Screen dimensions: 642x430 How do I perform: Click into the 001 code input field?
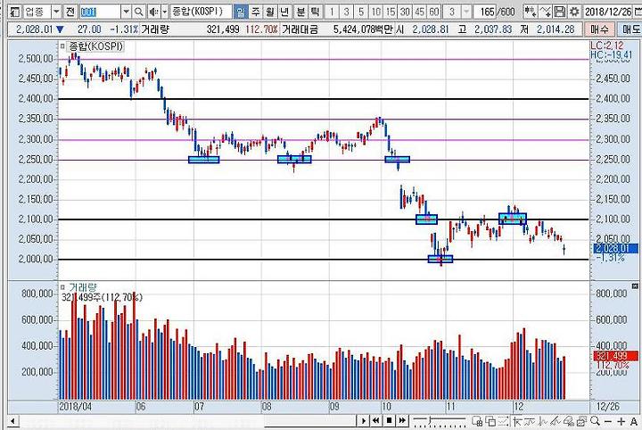tap(100, 12)
